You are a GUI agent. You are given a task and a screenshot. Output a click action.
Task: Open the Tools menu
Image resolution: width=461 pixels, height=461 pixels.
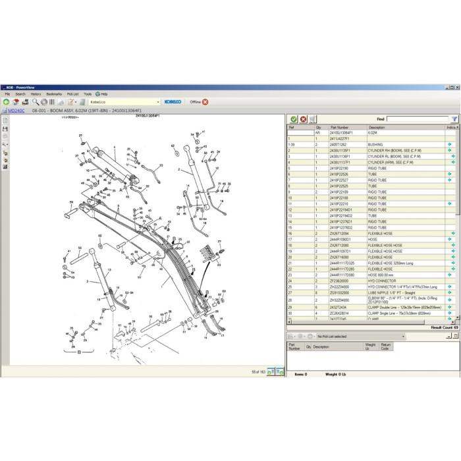click(x=88, y=94)
